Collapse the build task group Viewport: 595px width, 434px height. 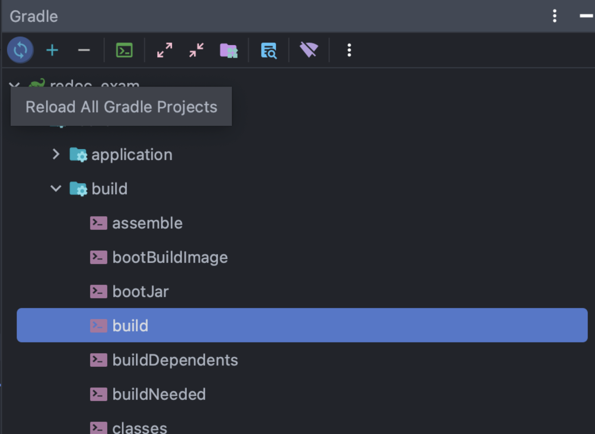coord(56,189)
